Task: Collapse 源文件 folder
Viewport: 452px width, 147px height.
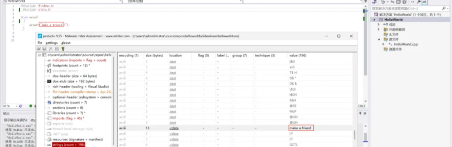Action: 379,39
